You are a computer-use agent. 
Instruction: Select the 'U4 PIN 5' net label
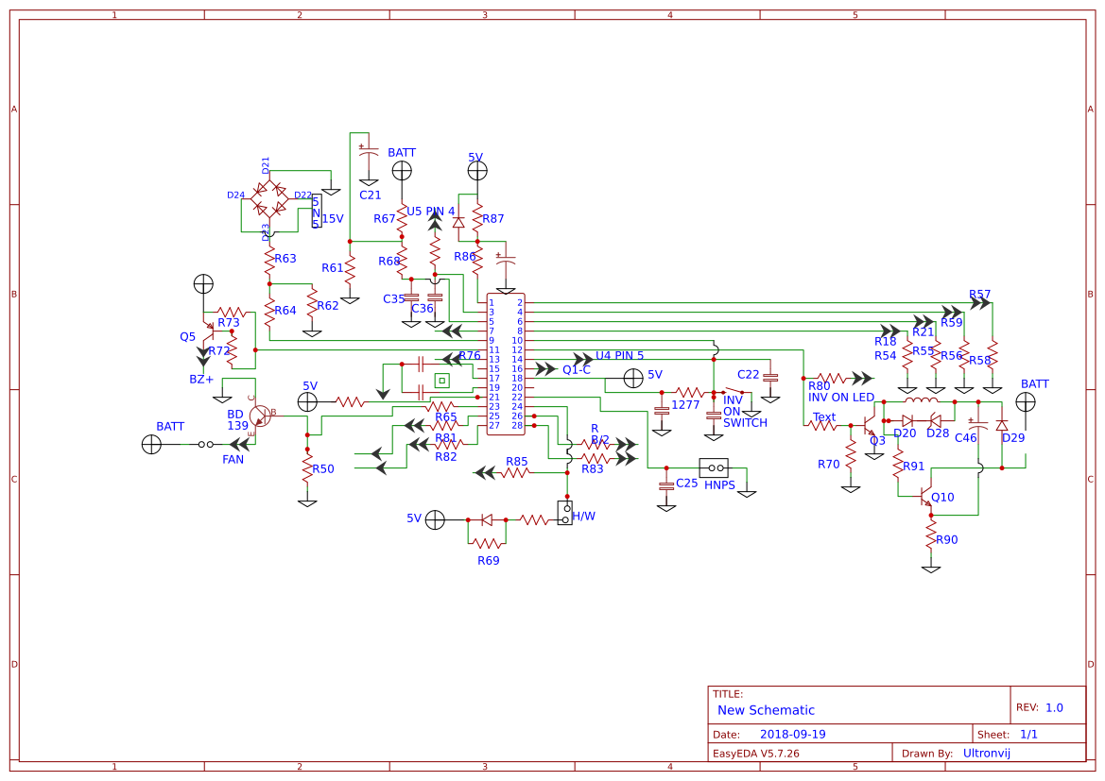(x=619, y=356)
